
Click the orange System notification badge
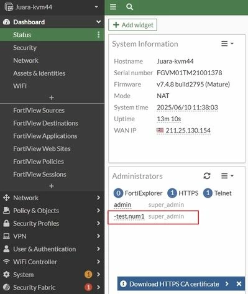88,275
